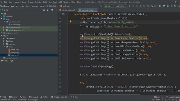This screenshot has width=180, height=101.
Task: Click the Collapse All icon in Project panel
Action: coord(48,10)
